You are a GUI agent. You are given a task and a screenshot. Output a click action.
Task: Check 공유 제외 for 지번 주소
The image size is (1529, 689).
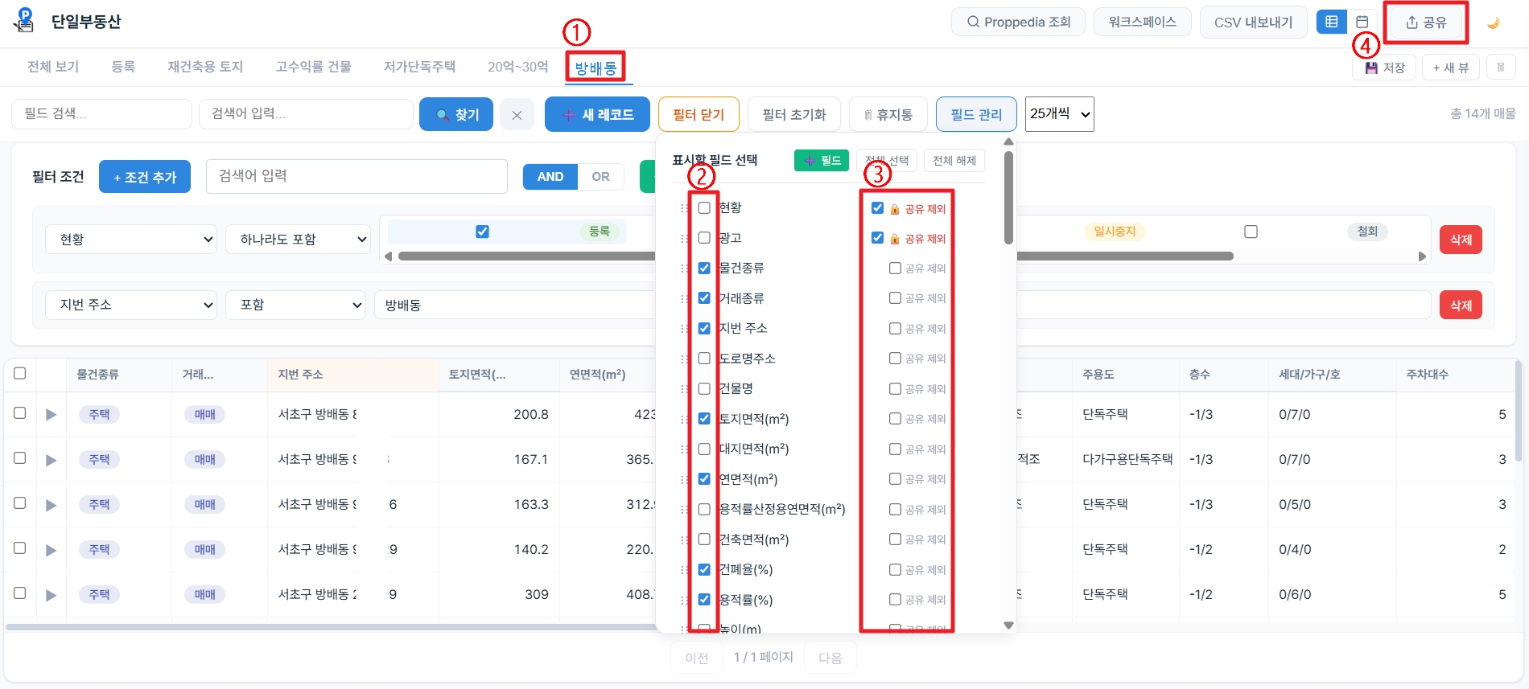tap(895, 328)
